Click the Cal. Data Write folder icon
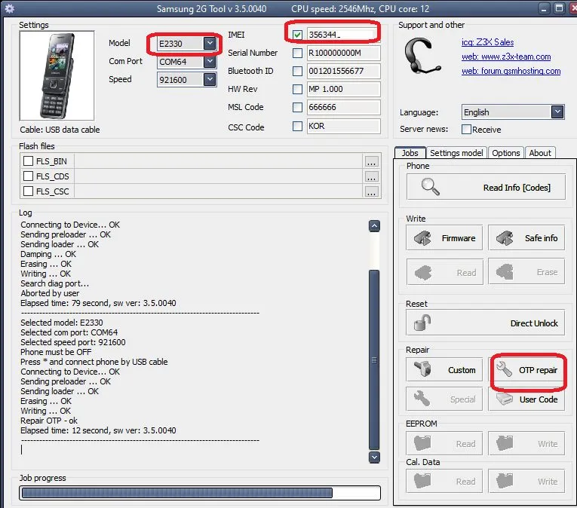 pyautogui.click(x=505, y=480)
